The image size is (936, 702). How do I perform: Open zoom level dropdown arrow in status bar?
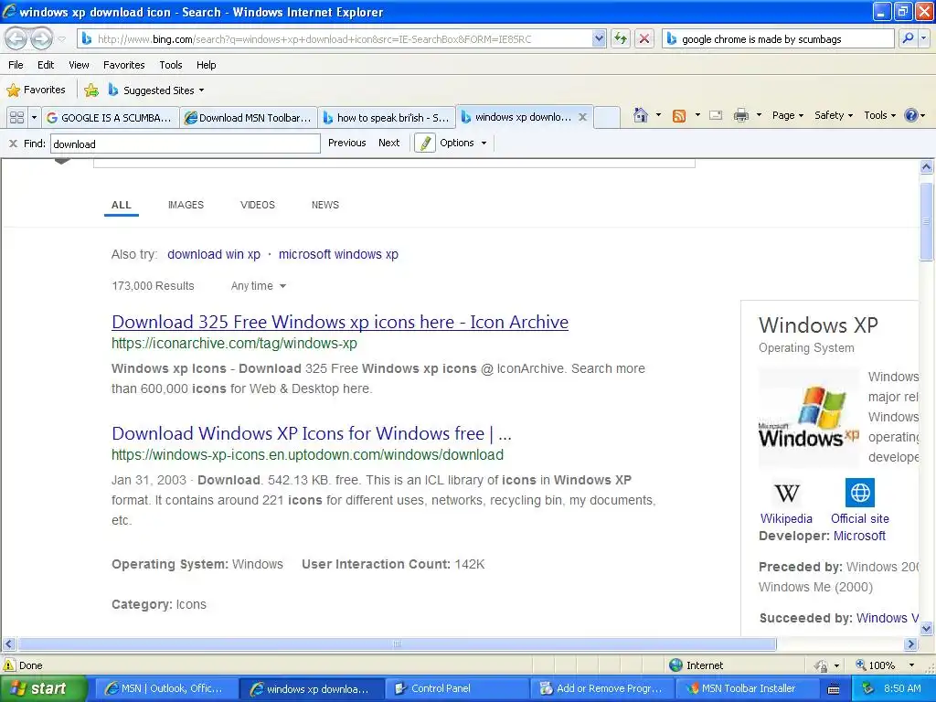(911, 665)
